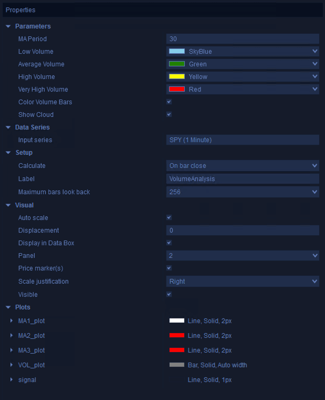Expand the MA1_plot tree arrow

[x=12, y=321]
